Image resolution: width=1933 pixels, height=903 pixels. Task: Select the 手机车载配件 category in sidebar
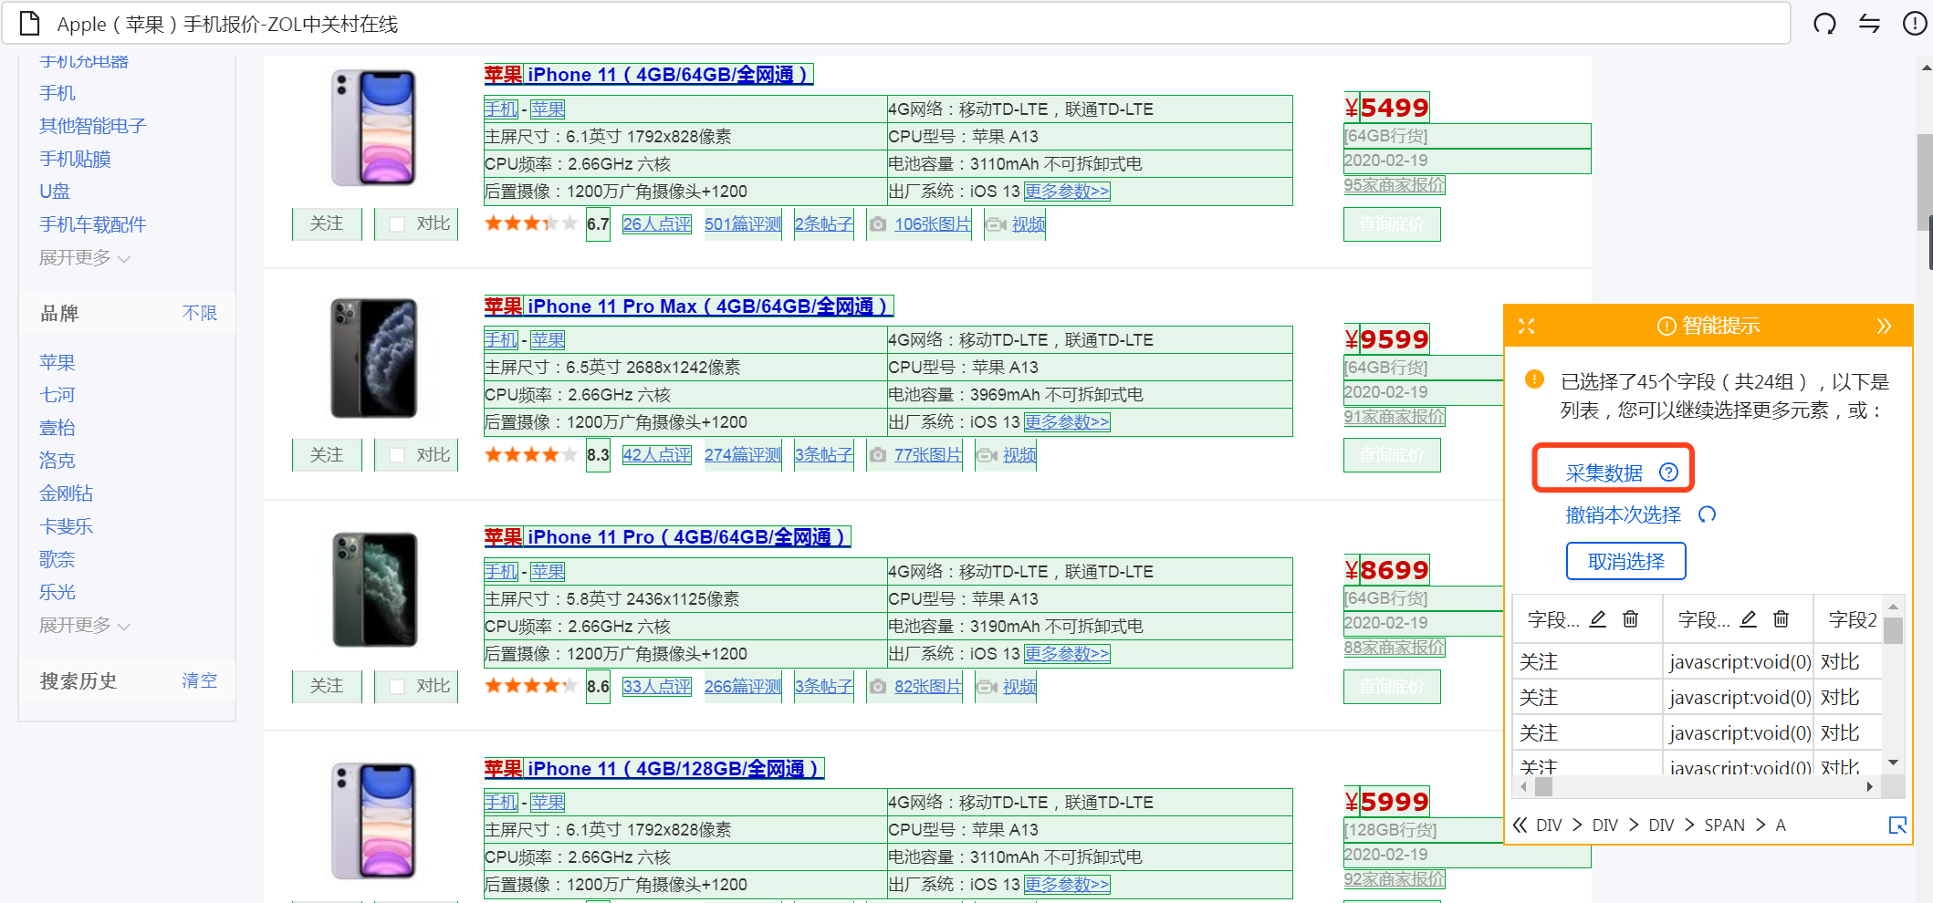pos(92,224)
